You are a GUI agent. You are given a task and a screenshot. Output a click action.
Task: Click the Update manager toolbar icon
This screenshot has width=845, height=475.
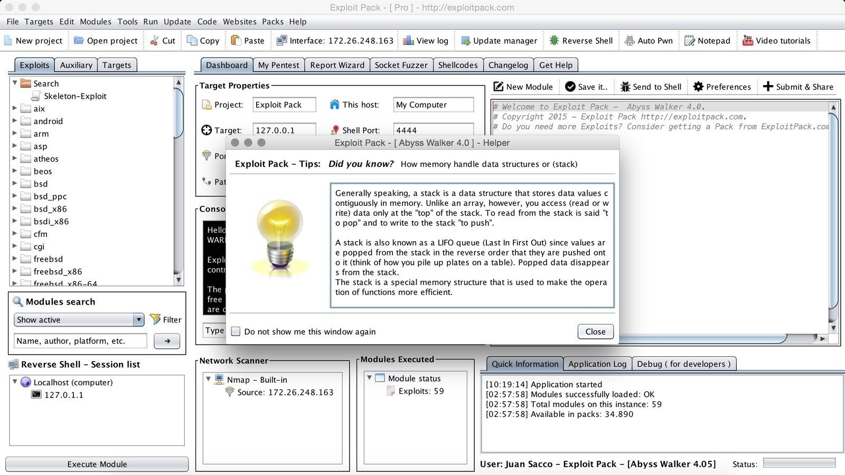point(465,41)
